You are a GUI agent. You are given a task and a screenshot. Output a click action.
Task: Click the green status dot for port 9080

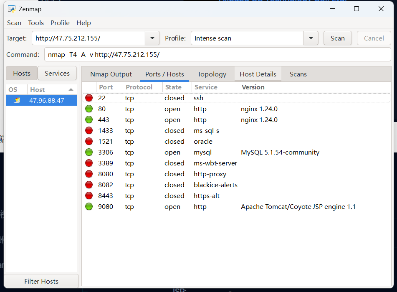tap(89, 207)
